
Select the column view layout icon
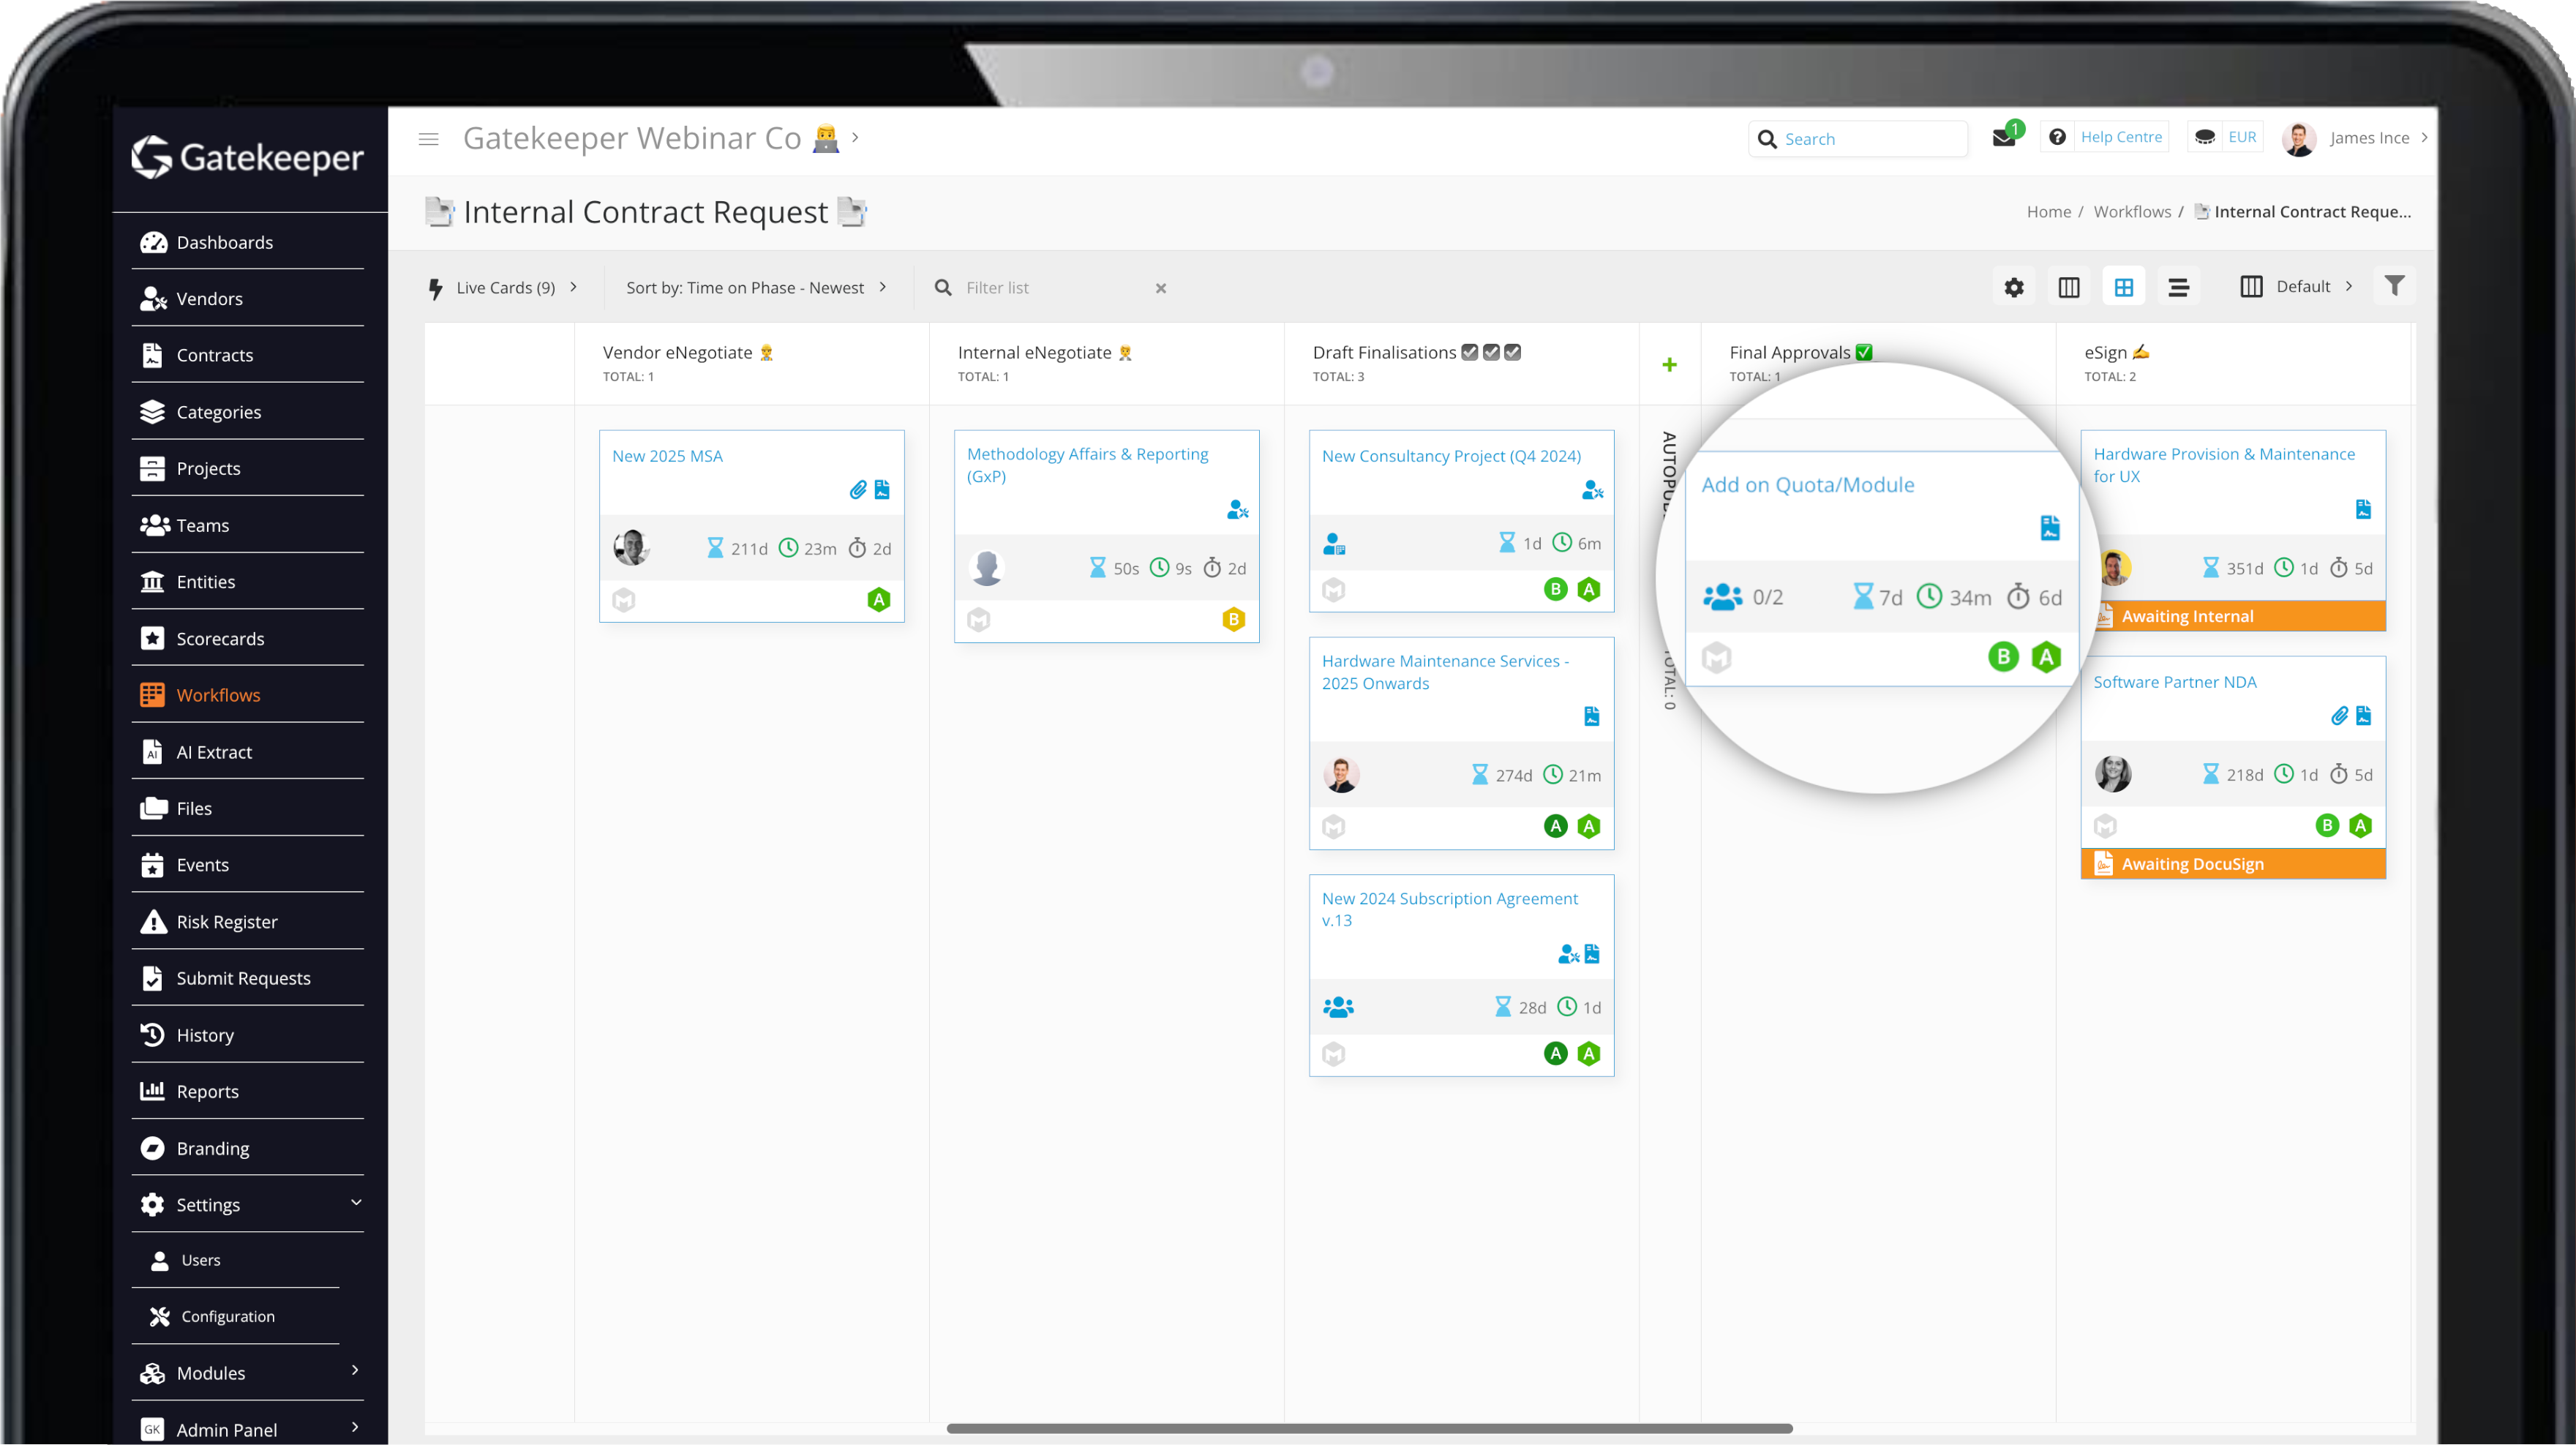(2069, 287)
